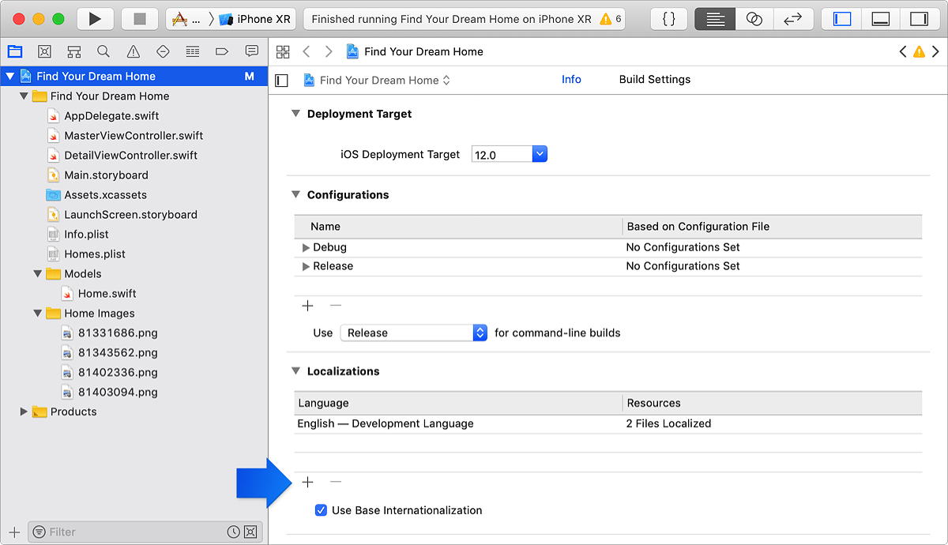948x545 pixels.
Task: Jump to previous issue
Action: tap(902, 51)
